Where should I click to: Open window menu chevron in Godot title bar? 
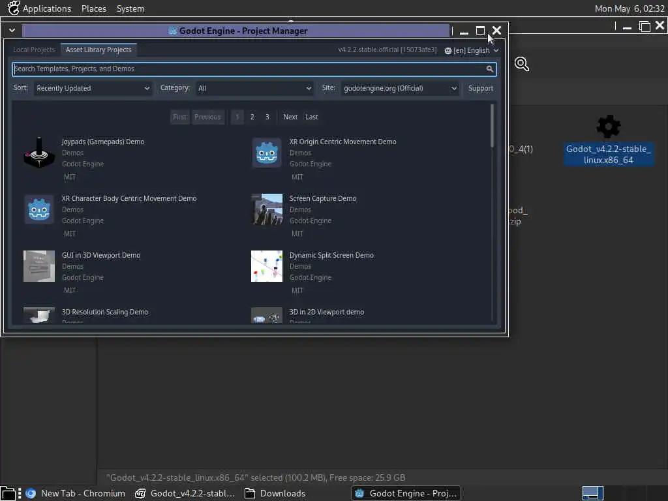tap(12, 30)
